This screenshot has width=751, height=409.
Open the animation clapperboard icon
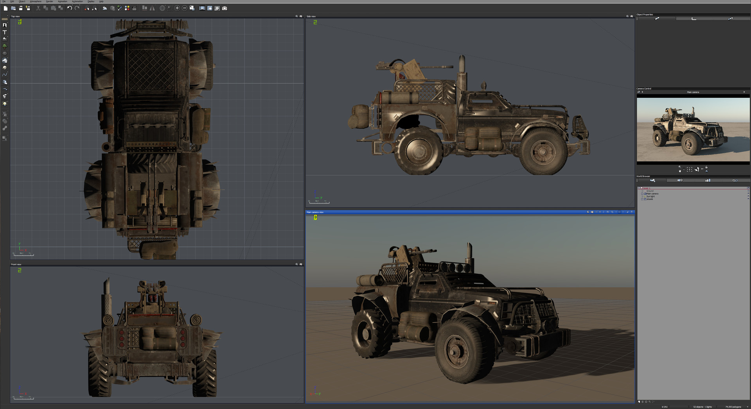click(x=135, y=8)
